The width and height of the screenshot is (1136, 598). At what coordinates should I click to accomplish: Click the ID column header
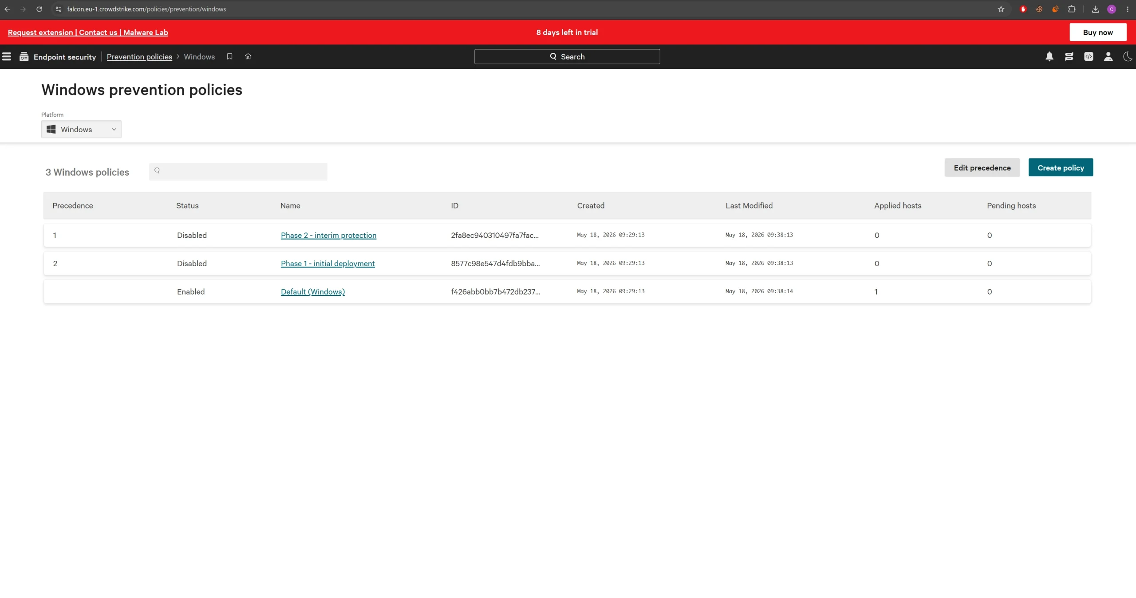pyautogui.click(x=454, y=205)
